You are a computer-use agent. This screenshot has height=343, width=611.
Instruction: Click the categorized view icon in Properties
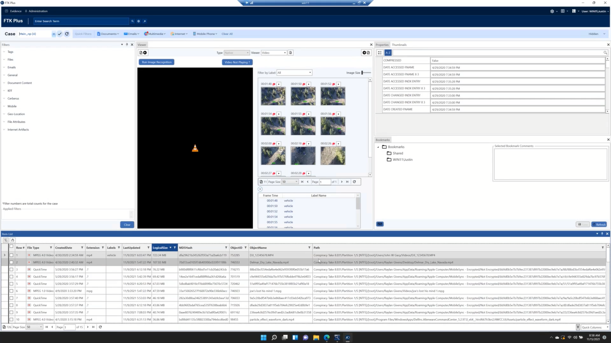tap(380, 53)
